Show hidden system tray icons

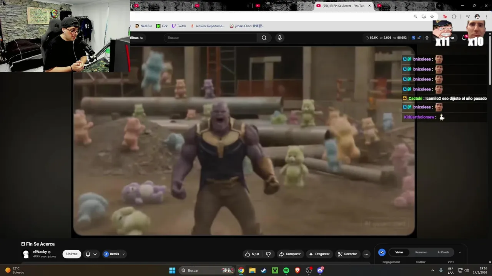point(432,270)
